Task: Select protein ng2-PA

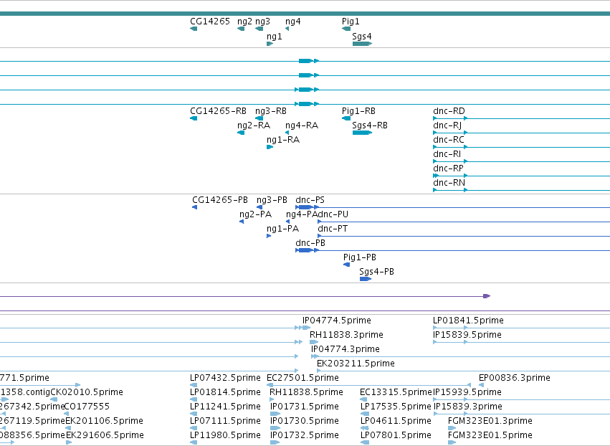Action: coord(256,214)
